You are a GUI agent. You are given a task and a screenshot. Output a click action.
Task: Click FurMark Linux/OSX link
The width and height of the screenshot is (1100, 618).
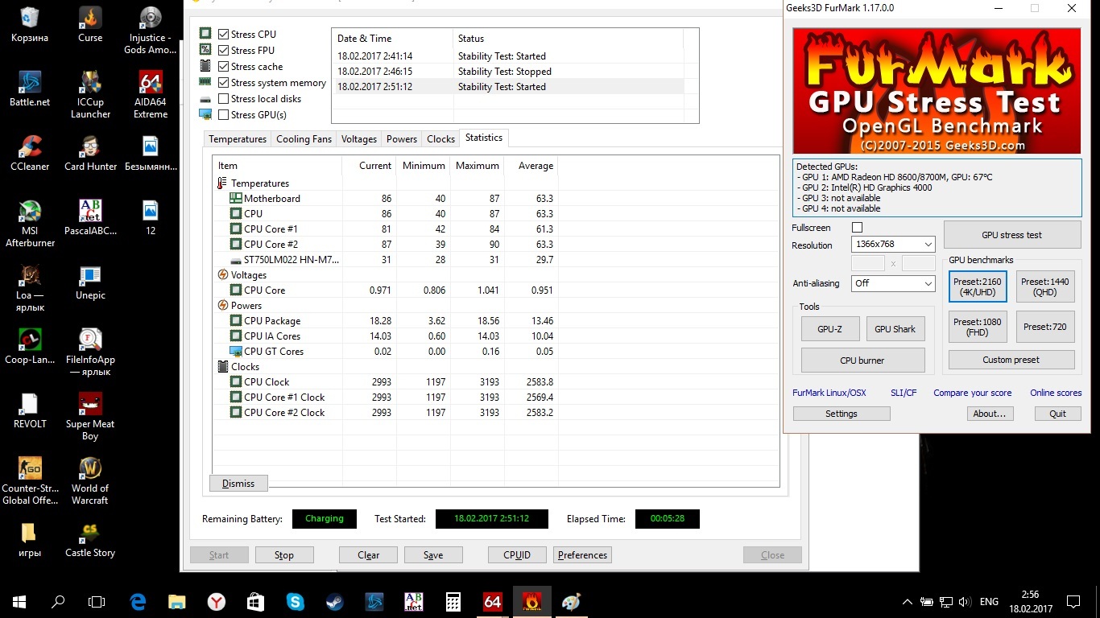click(x=829, y=393)
